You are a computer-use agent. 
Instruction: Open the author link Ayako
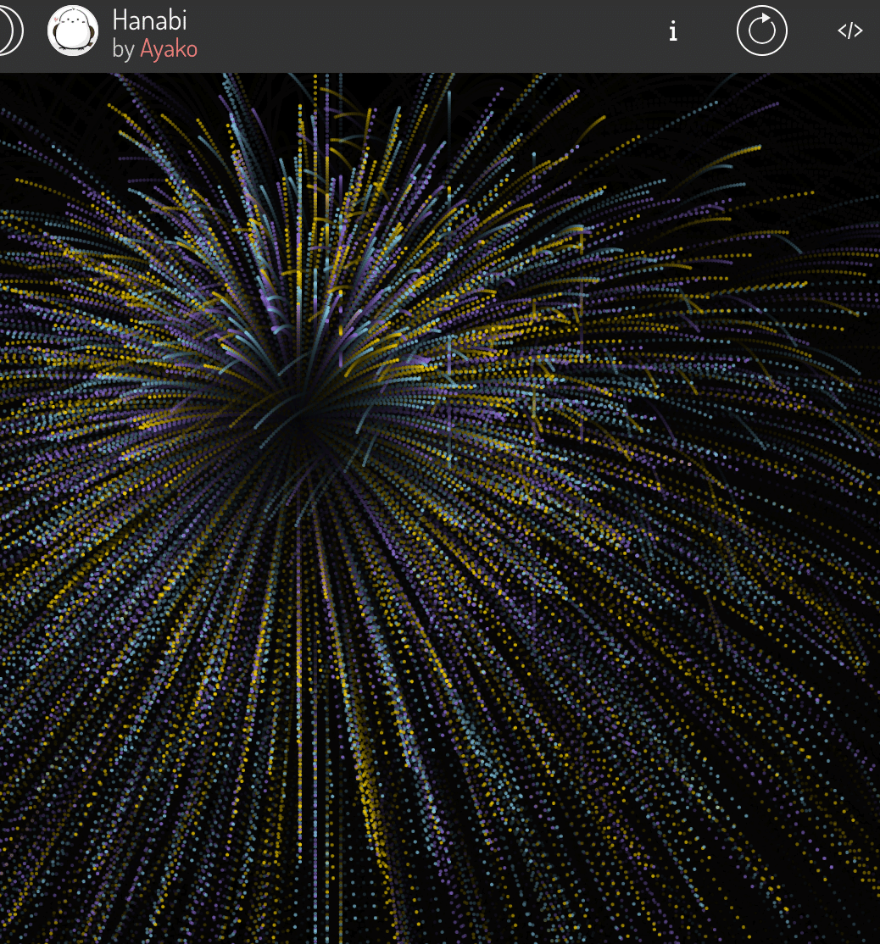169,49
